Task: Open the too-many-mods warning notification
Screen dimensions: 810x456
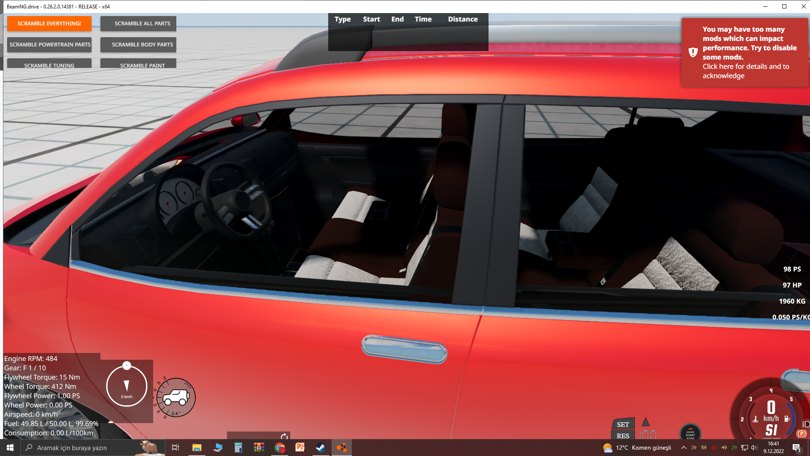Action: (745, 52)
